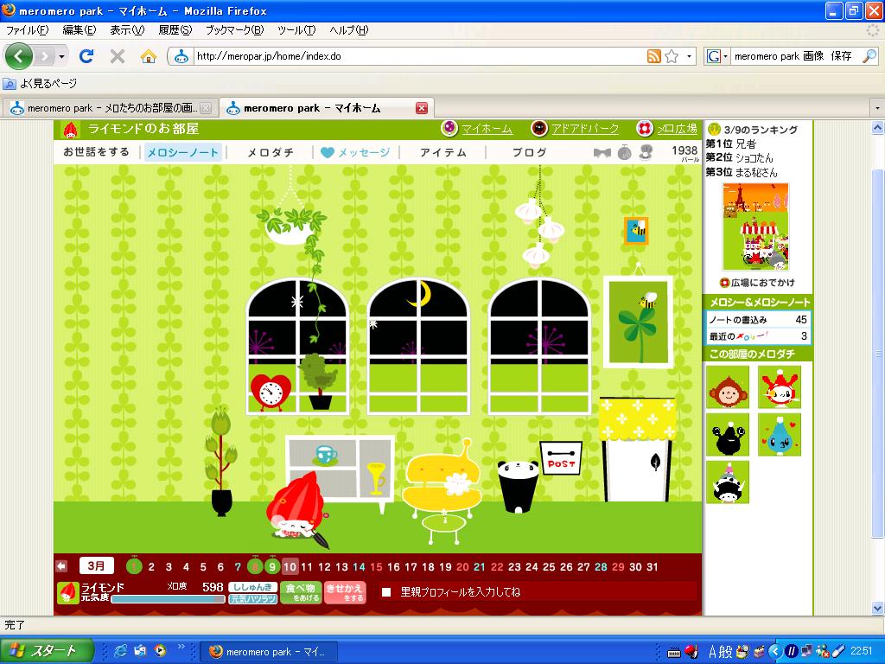Screen dimensions: 885x664
Task: Open the 表示 menu
Action: point(126,30)
